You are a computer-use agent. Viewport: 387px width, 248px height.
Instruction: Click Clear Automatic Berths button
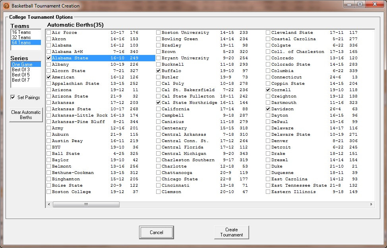click(26, 115)
